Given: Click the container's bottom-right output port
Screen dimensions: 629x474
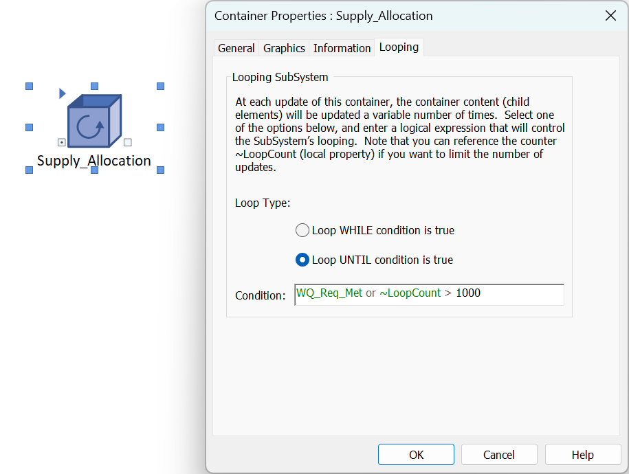Looking at the screenshot, I should coord(128,142).
